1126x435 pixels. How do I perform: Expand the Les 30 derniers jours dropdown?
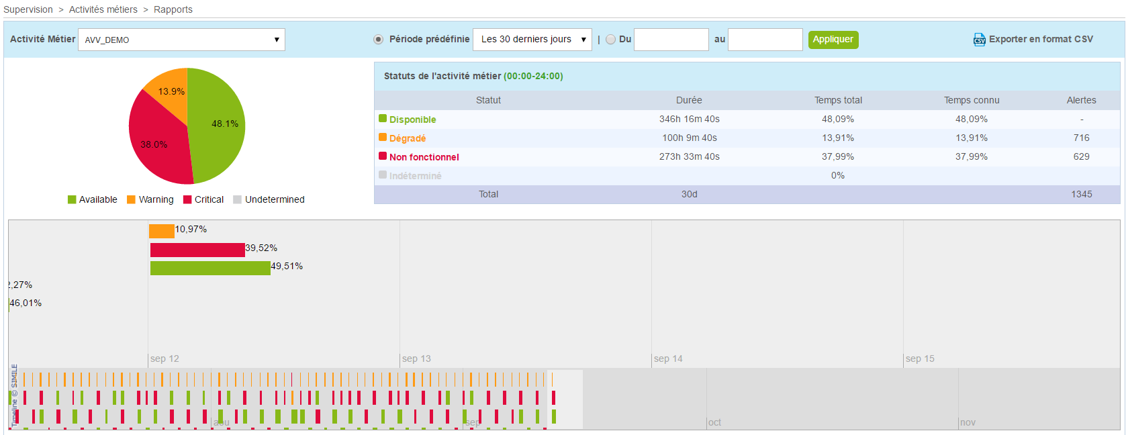532,40
